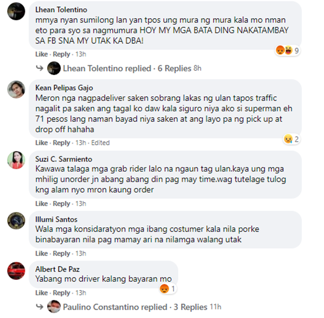
Task: Click Albert De Paz's red car avatar
Action: coord(16,270)
